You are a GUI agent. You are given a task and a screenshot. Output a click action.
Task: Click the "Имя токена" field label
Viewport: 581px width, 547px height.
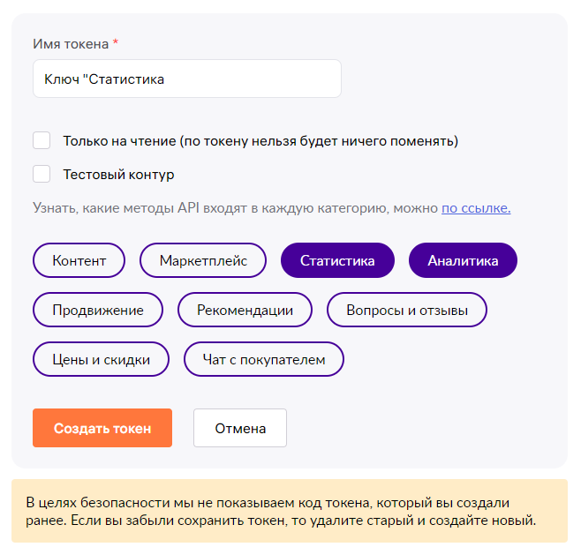tap(71, 43)
